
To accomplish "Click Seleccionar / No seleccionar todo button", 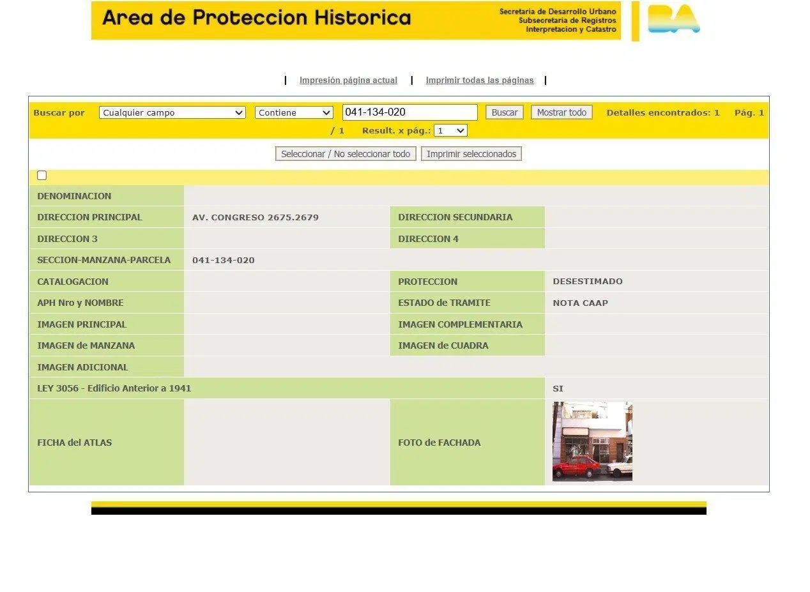I will click(x=346, y=154).
